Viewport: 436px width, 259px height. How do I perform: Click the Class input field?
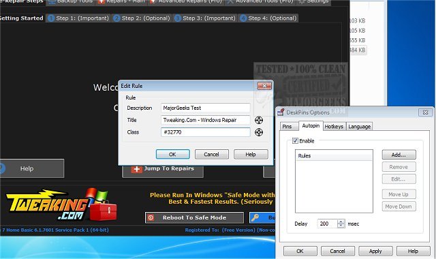tap(206, 132)
